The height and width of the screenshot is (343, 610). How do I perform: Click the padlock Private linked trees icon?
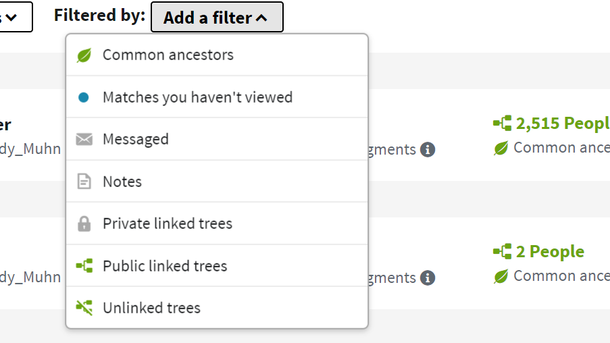(84, 223)
